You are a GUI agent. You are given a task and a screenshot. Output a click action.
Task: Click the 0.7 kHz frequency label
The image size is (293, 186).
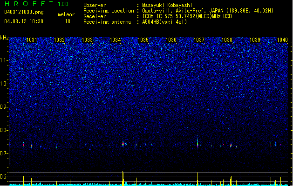pyautogui.click(x=4, y=153)
